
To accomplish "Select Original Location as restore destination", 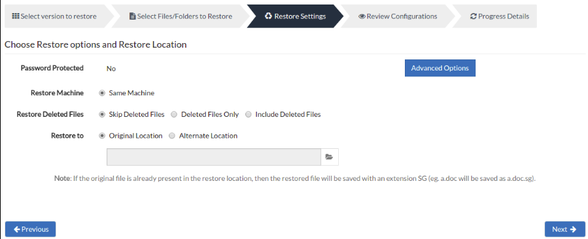I will coord(101,136).
